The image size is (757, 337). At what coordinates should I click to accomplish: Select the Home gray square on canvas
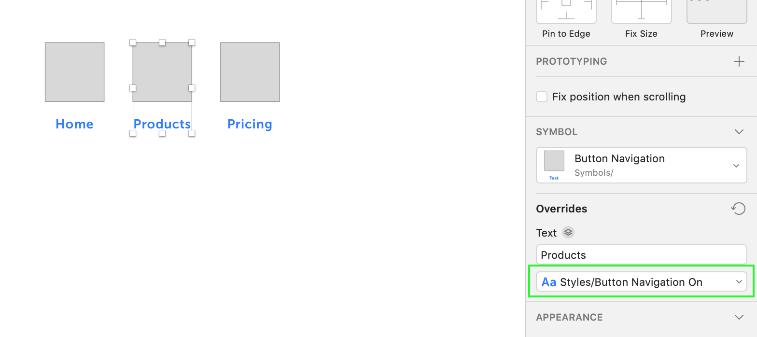click(75, 72)
